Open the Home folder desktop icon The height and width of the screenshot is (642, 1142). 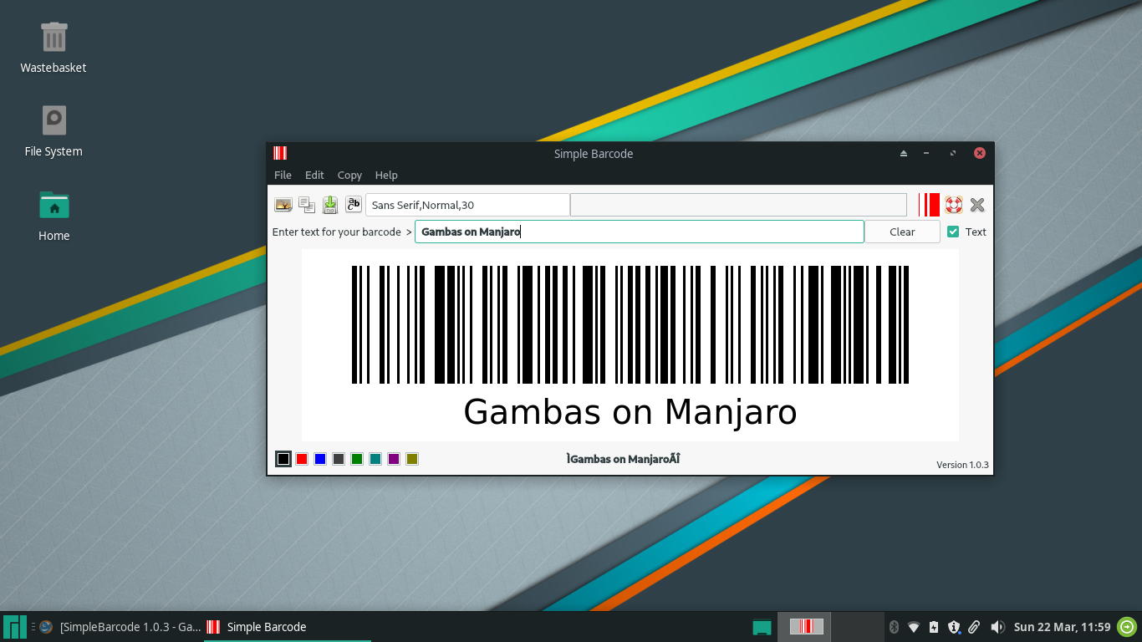(x=54, y=215)
